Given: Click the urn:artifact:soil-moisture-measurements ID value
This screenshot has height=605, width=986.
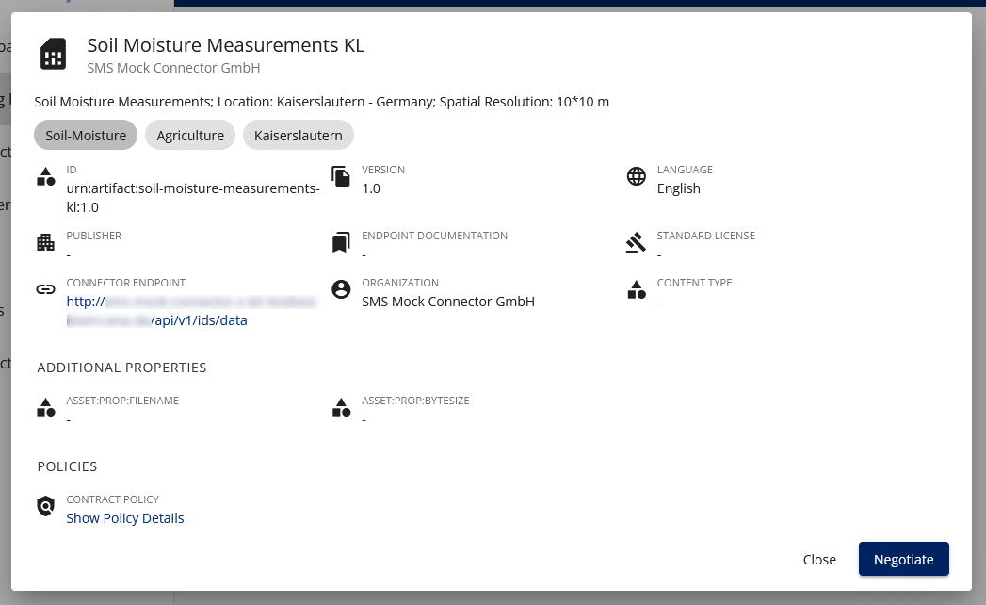Looking at the screenshot, I should coord(193,198).
